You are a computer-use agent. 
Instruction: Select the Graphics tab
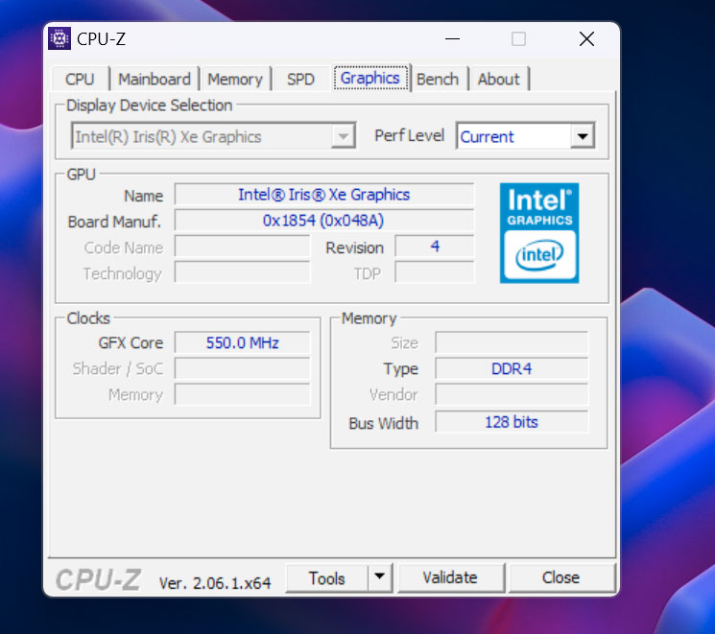[370, 78]
